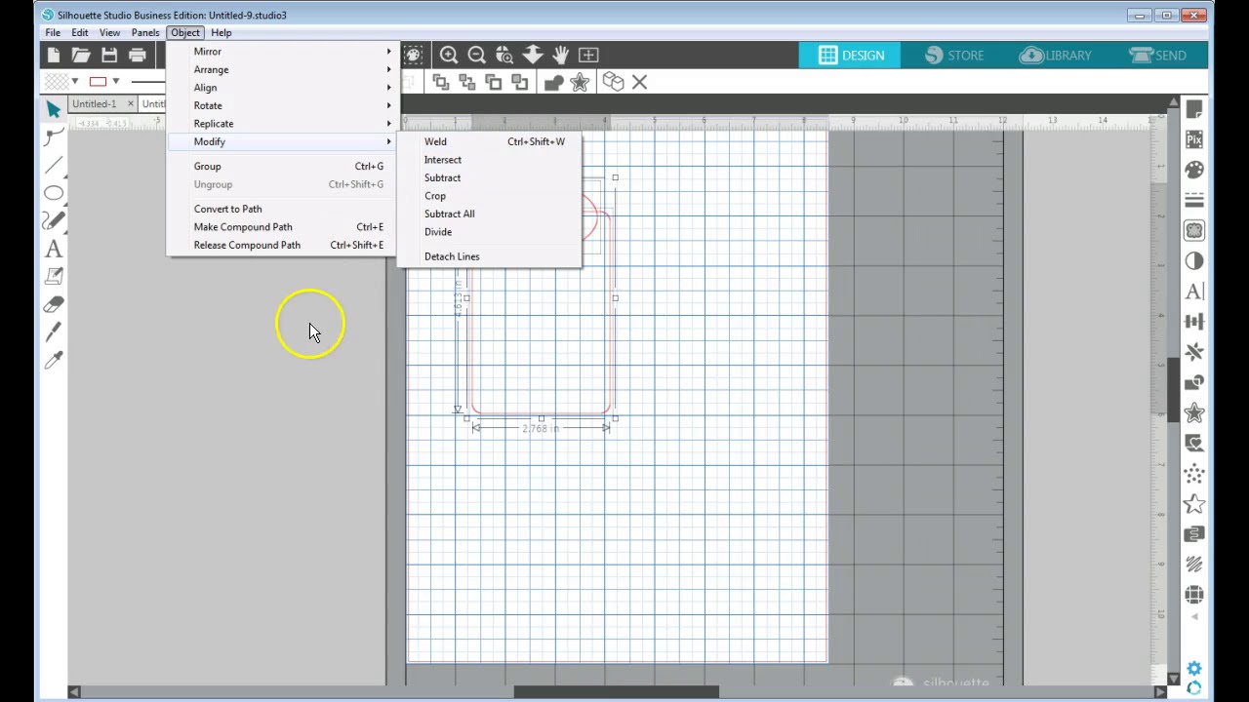The height and width of the screenshot is (702, 1249).
Task: Click the Open file folder icon
Action: pos(81,56)
